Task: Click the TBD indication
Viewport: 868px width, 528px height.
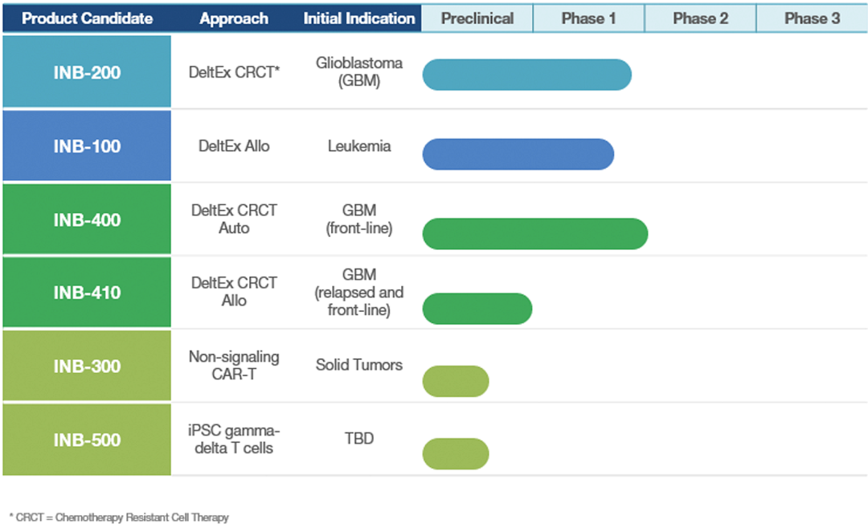Action: 359,438
